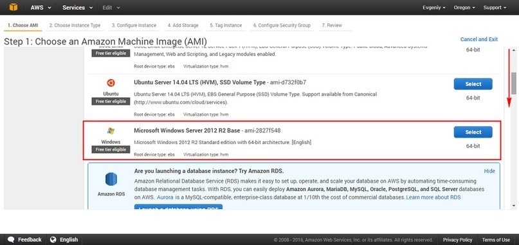Screen dimensions: 519x245
Task: Click the scrollbar up arrow
Action: (x=514, y=50)
